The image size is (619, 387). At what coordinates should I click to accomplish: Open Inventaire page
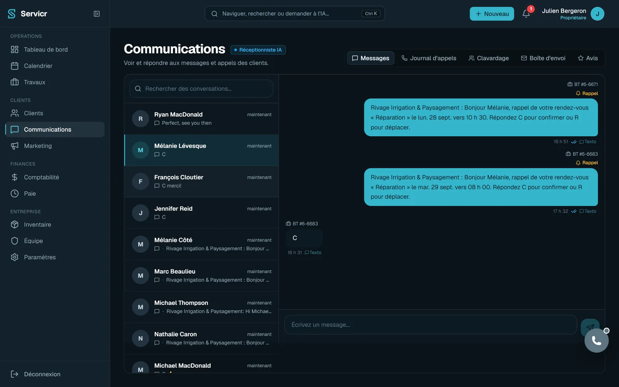point(55,224)
